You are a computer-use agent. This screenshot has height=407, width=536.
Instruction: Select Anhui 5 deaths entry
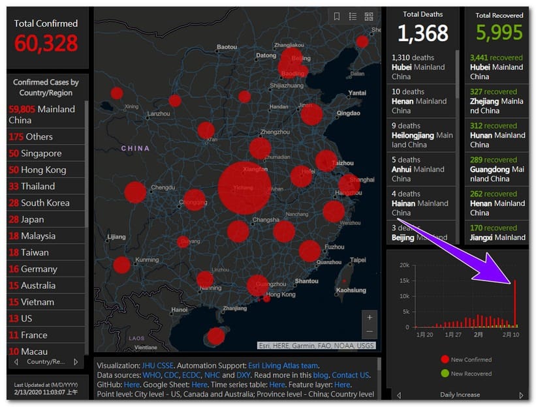click(x=421, y=170)
